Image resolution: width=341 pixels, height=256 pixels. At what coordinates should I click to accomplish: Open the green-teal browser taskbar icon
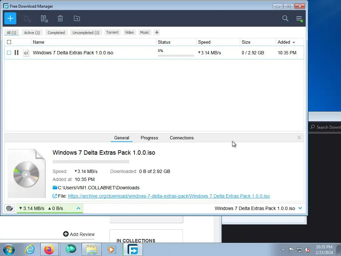[x=71, y=249]
